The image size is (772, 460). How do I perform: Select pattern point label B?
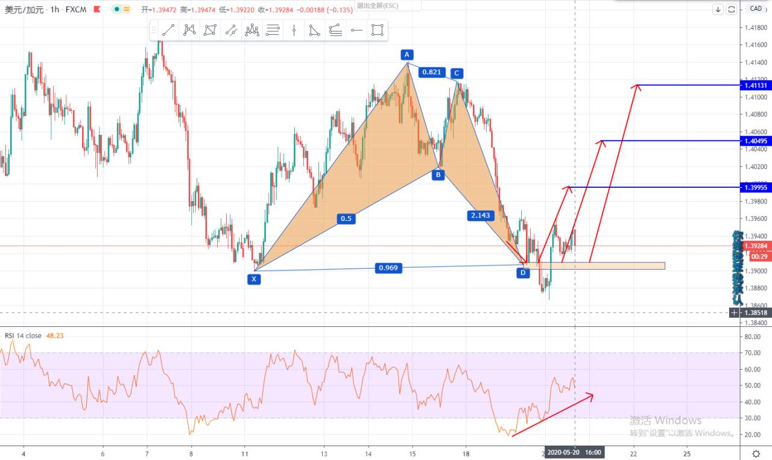(x=438, y=175)
